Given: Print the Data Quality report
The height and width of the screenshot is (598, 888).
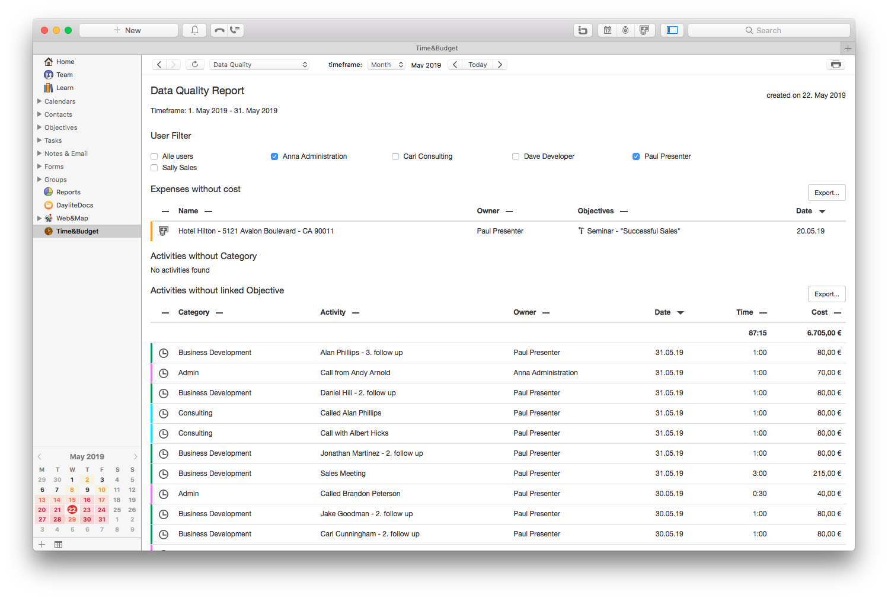Looking at the screenshot, I should [x=836, y=65].
